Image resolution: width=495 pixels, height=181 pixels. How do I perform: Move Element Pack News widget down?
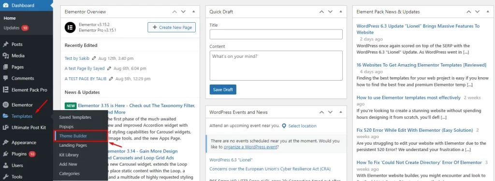(x=477, y=12)
